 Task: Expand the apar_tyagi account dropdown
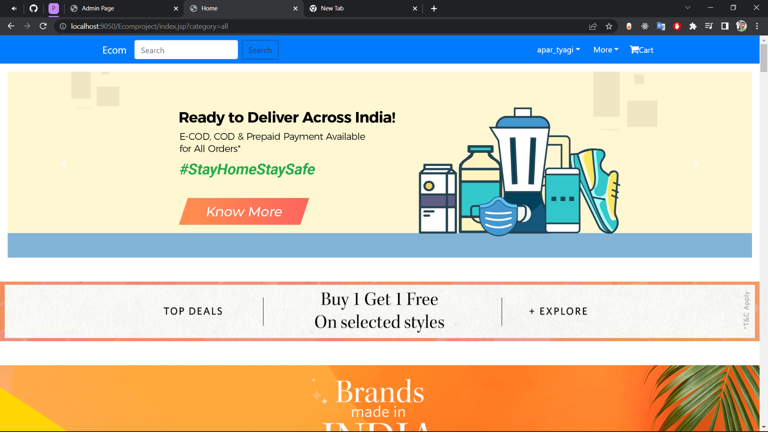pyautogui.click(x=558, y=50)
